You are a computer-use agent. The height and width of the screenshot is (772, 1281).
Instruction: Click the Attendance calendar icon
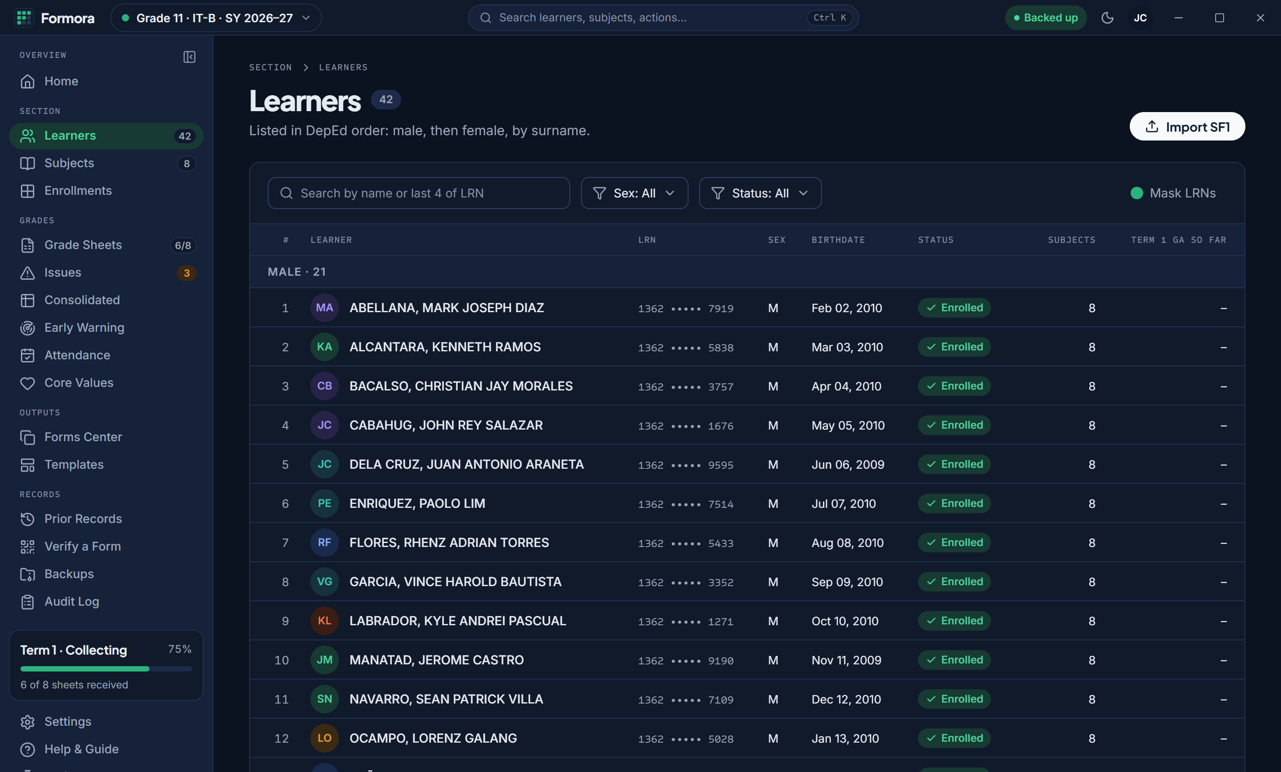[x=28, y=355]
